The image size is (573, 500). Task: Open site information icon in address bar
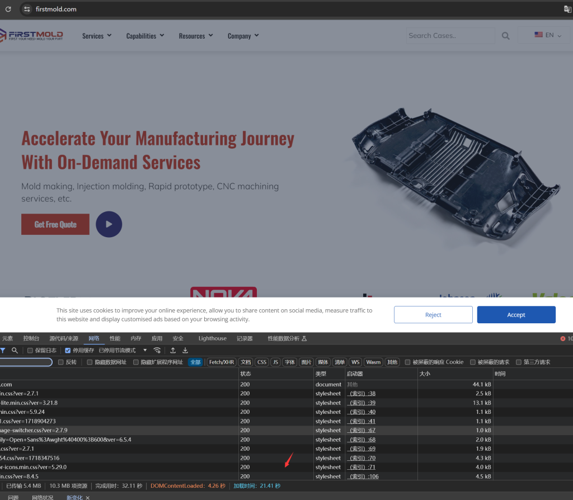(x=27, y=9)
